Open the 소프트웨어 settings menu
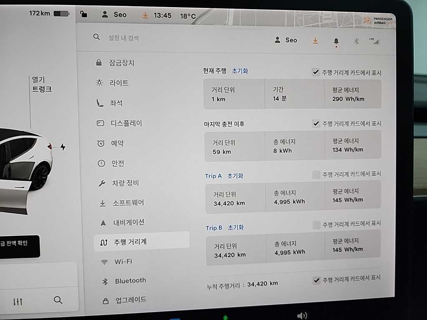427x320 pixels. point(128,203)
